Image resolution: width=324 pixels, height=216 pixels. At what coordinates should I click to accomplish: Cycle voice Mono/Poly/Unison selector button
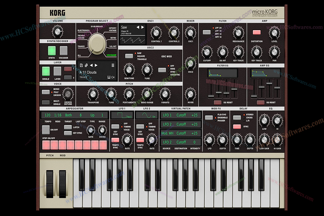(45, 92)
